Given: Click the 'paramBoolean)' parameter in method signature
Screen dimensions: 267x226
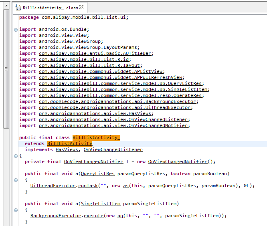Looking at the screenshot, I should click(x=211, y=174).
